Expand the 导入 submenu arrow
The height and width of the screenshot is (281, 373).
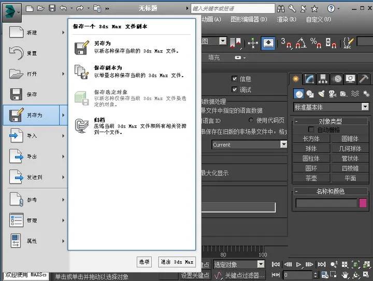[63, 136]
